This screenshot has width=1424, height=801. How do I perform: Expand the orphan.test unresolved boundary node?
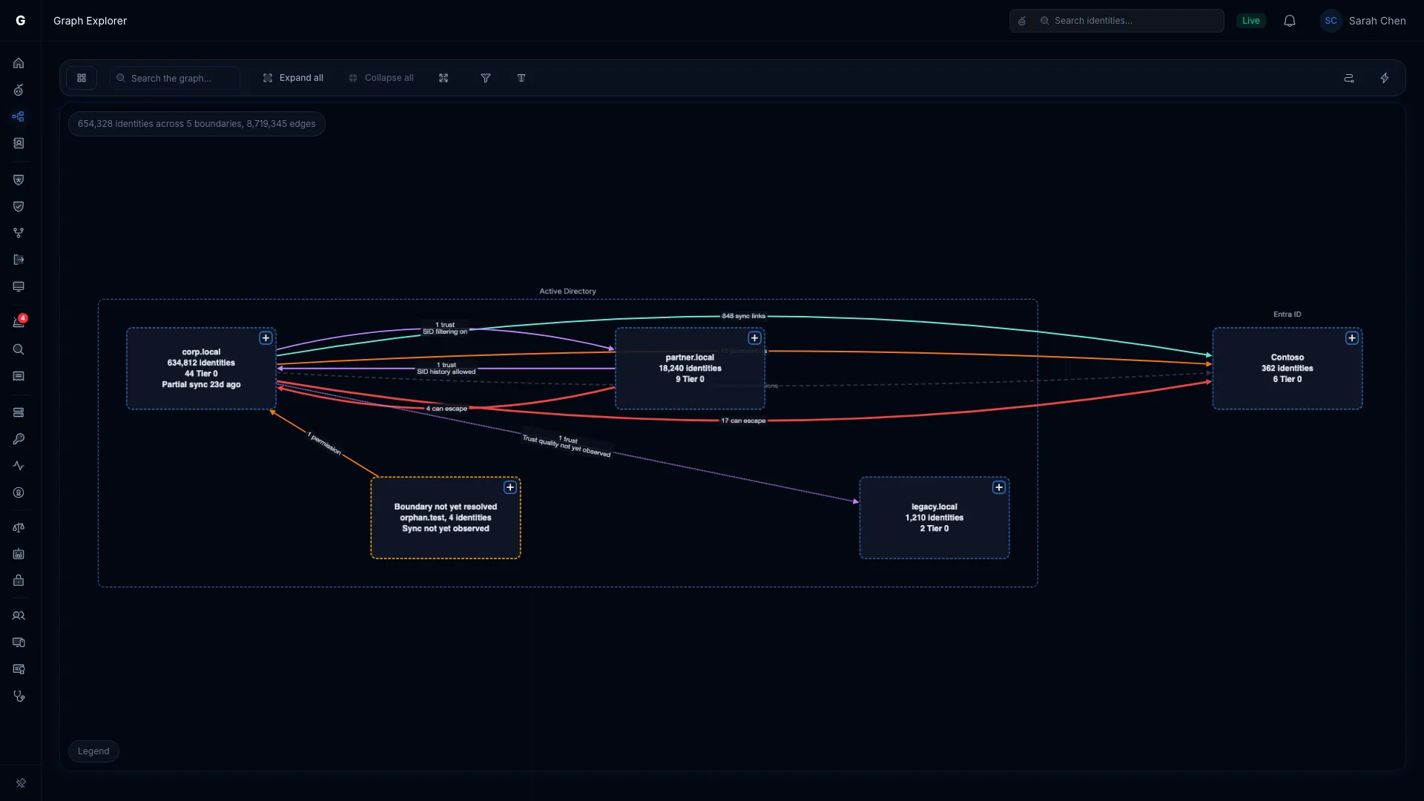510,487
